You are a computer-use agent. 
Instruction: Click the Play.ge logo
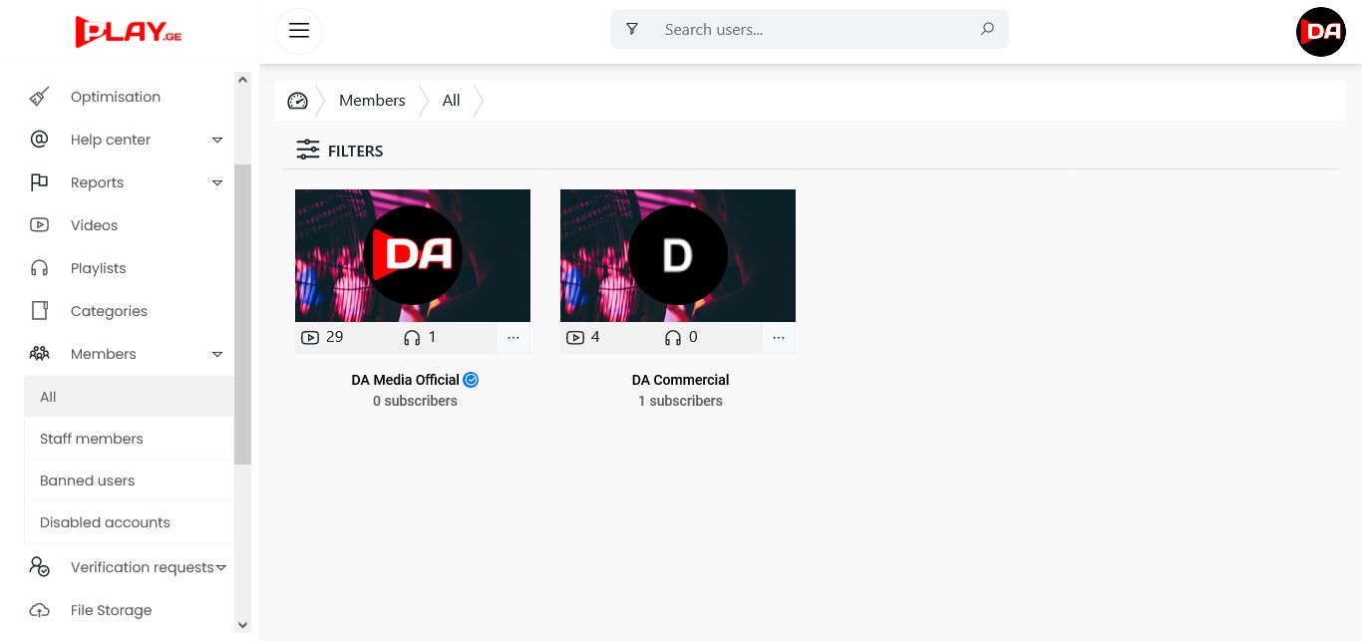pos(129,31)
